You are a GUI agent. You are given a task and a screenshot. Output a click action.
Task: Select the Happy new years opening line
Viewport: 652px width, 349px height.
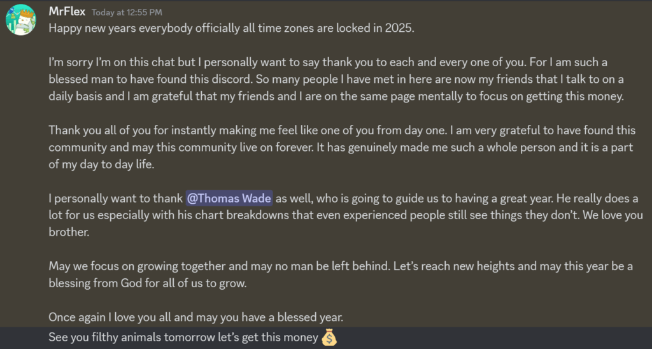(232, 29)
